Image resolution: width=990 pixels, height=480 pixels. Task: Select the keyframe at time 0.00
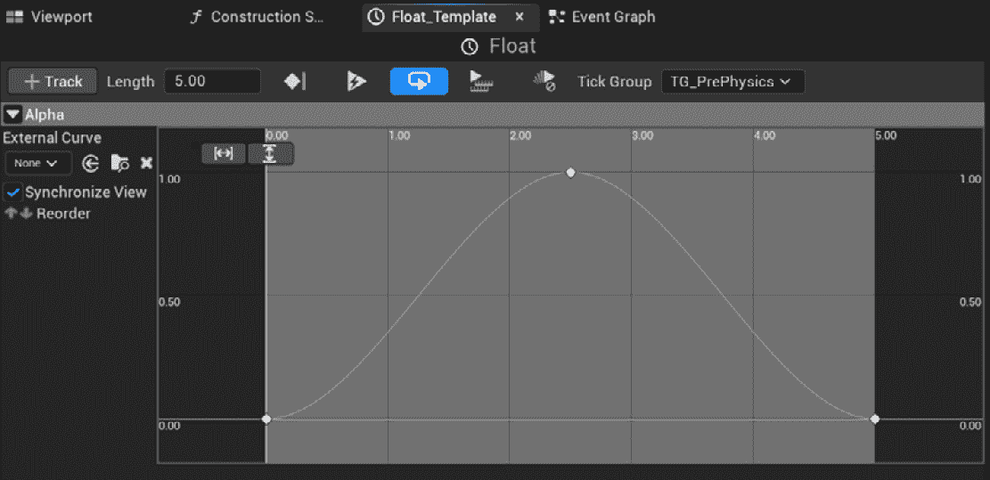point(266,419)
